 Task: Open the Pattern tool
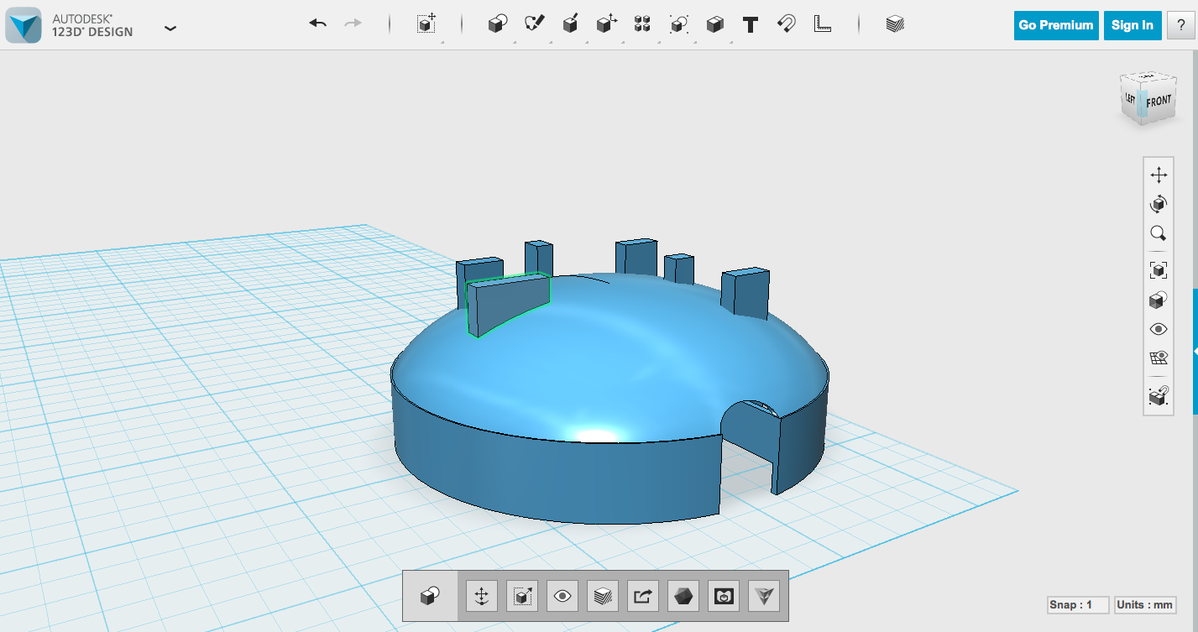641,24
